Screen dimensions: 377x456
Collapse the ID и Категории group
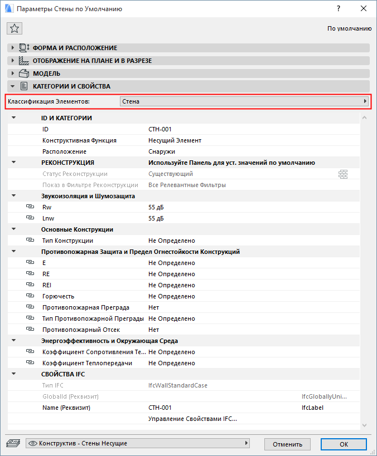14,118
